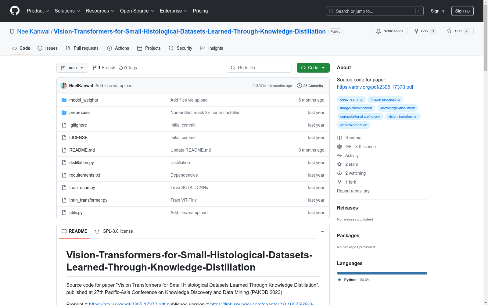Click the scales icon beside GPL-3.0 license in About
Viewport: 488px width, 305px height.
[x=339, y=147]
